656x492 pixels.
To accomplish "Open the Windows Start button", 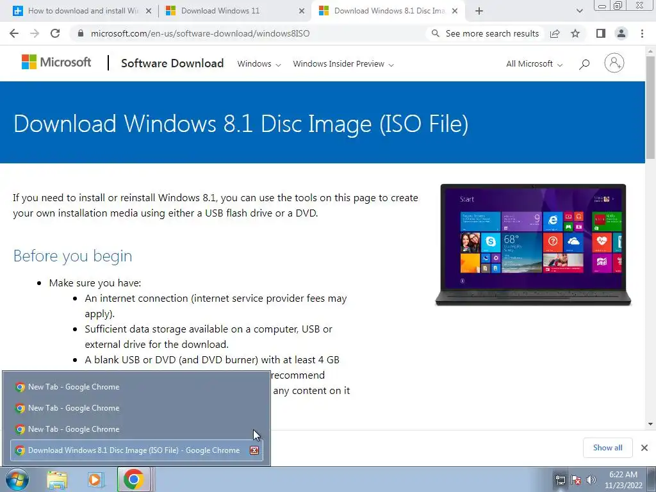I will (x=17, y=479).
